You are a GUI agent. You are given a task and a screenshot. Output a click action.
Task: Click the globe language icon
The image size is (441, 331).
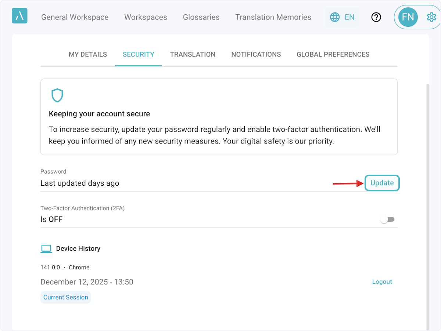pyautogui.click(x=334, y=17)
